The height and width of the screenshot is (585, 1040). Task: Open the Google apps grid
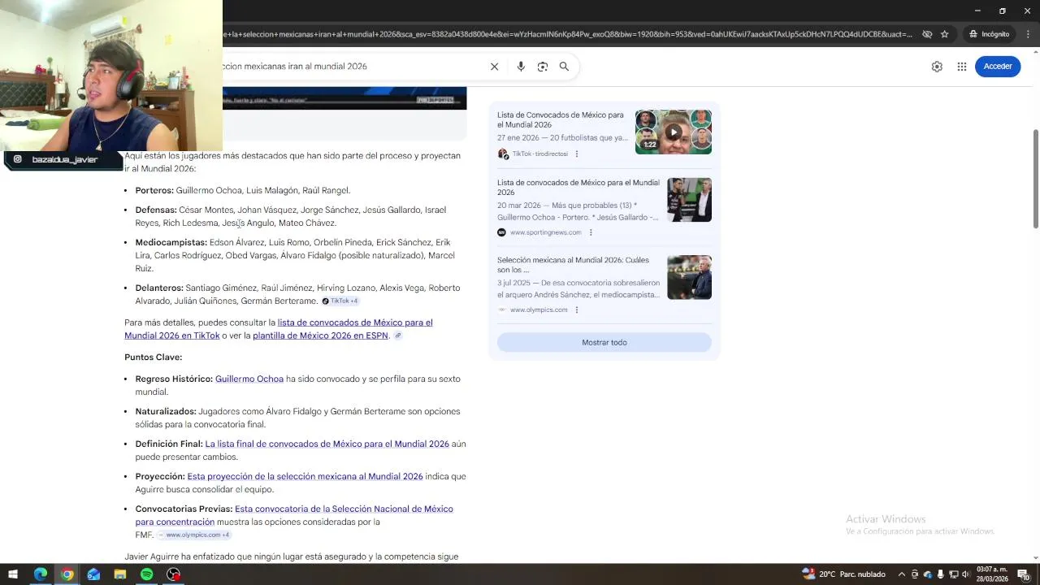pos(962,67)
